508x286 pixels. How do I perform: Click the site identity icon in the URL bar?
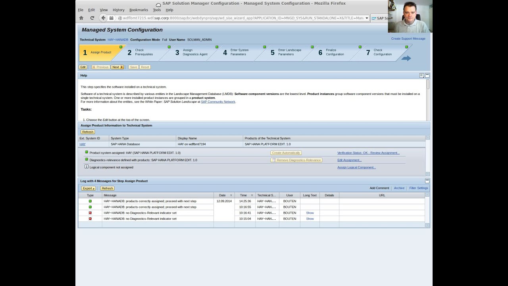pos(119,18)
